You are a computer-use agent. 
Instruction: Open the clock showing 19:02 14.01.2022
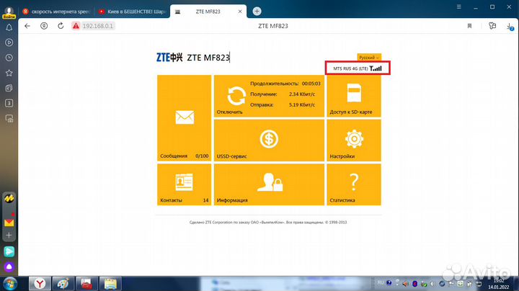[x=499, y=284]
